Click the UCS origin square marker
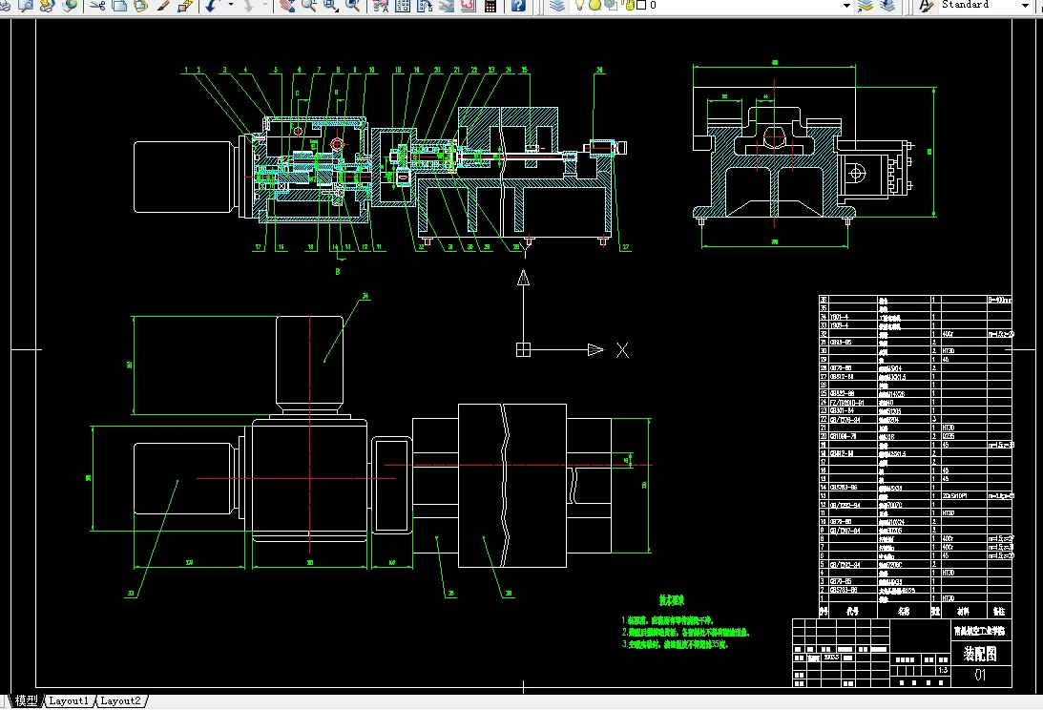 point(524,350)
